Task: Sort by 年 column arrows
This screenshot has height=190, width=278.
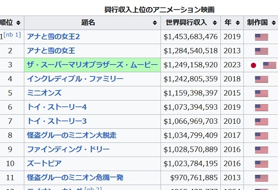Action: pyautogui.click(x=238, y=23)
